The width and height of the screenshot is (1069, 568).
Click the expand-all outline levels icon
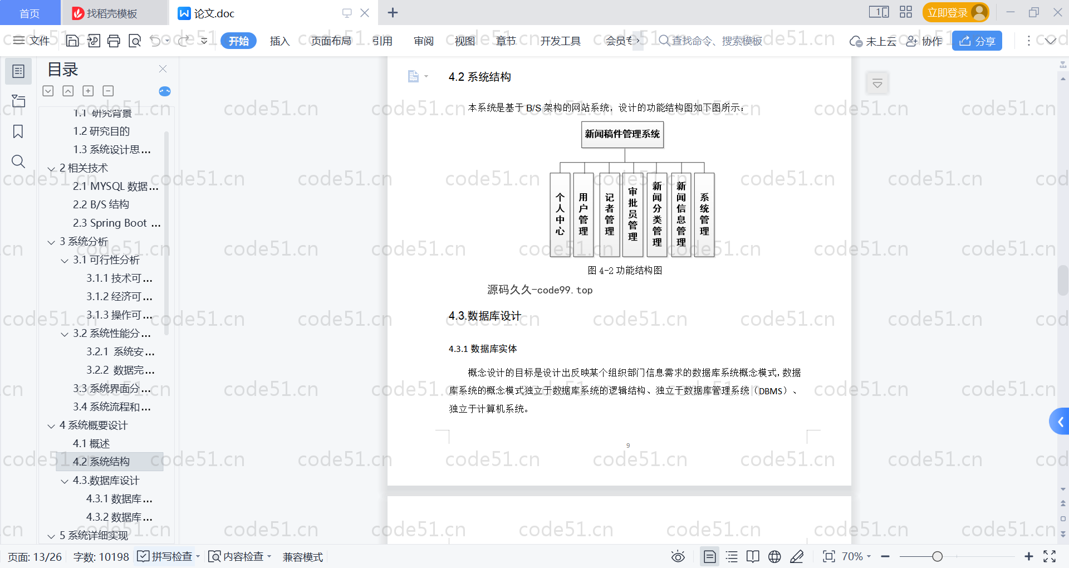click(x=48, y=91)
